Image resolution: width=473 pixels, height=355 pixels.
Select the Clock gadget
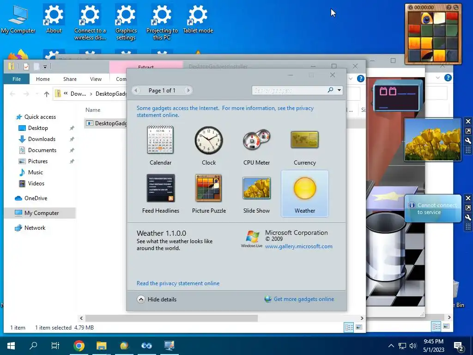click(x=208, y=145)
